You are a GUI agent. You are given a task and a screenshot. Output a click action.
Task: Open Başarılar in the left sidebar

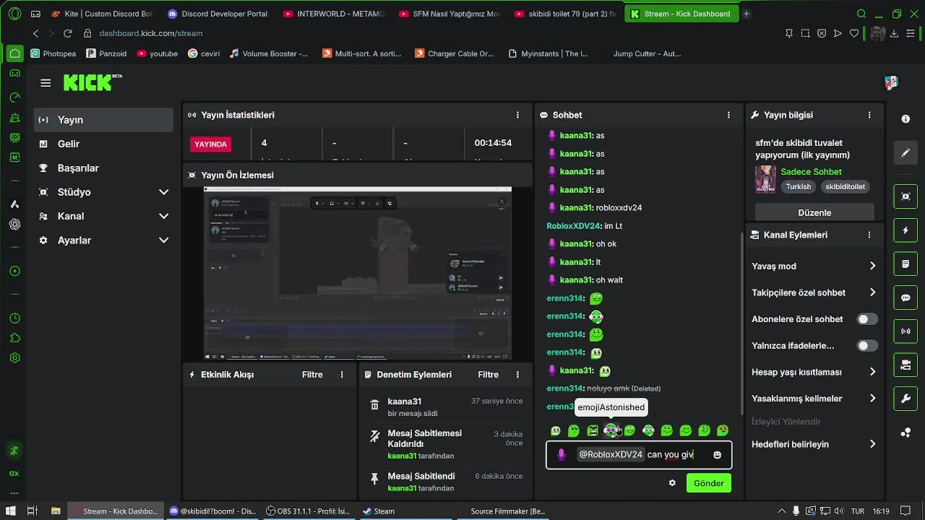coord(103,168)
